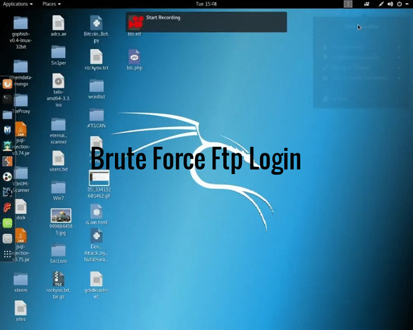Screen dimensions: 413x330
Task: Click the speaker volume icon in top bar
Action: point(390,4)
